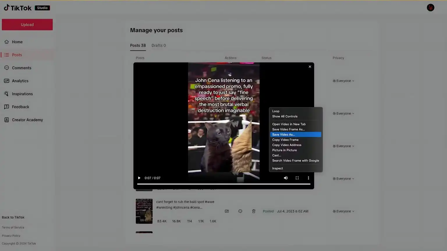Open the second Everyone privacy dropdown
Viewport: 447px width, 251px height.
[x=343, y=114]
